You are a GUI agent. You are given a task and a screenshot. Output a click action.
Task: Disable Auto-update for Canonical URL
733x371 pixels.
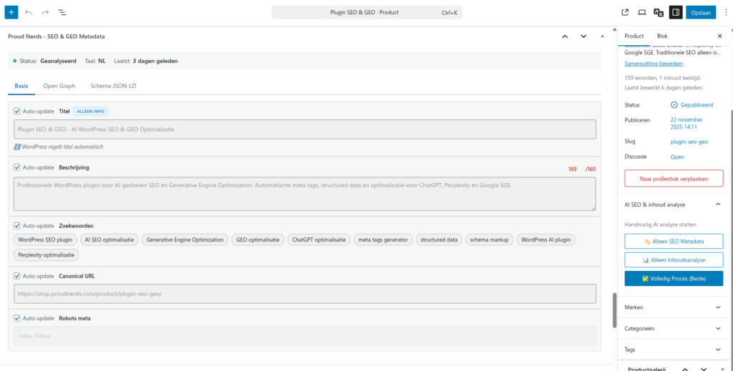[17, 276]
